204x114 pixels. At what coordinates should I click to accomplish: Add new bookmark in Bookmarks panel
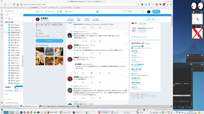(6, 18)
